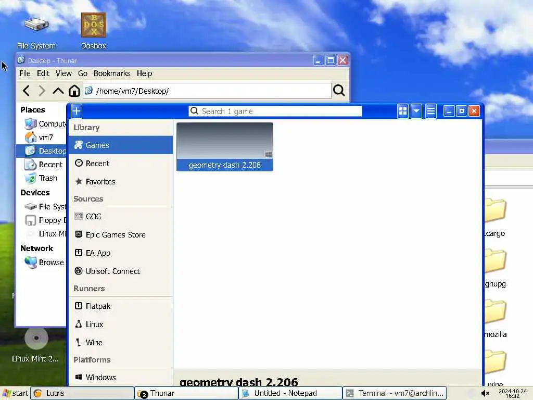Viewport: 533px width, 400px height.
Task: Switch to Untitled - Notepad in taskbar
Action: click(x=290, y=393)
